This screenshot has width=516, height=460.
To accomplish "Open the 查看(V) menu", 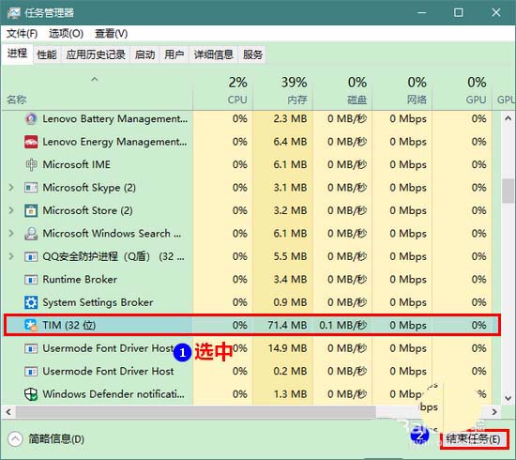I will pos(111,34).
